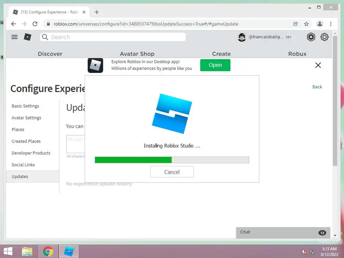This screenshot has height=258, width=344.
Task: Open a new Chrome tab
Action: pyautogui.click(x=97, y=12)
